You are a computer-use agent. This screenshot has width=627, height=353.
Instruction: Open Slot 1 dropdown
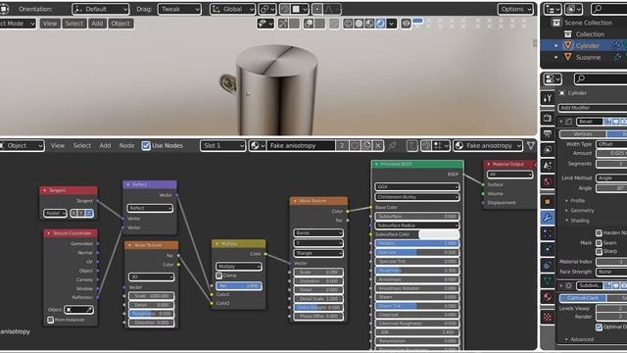pos(222,146)
